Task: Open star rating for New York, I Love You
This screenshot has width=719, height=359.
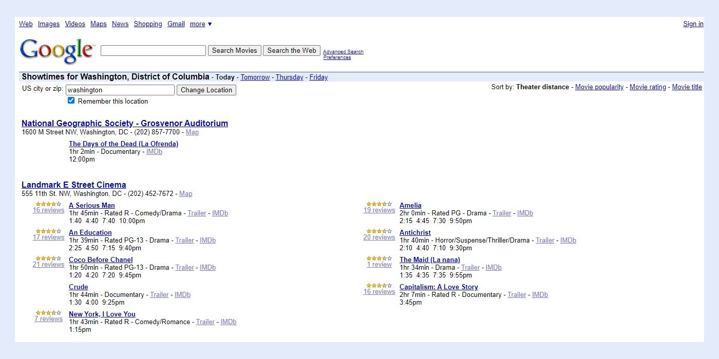Action: (48, 313)
